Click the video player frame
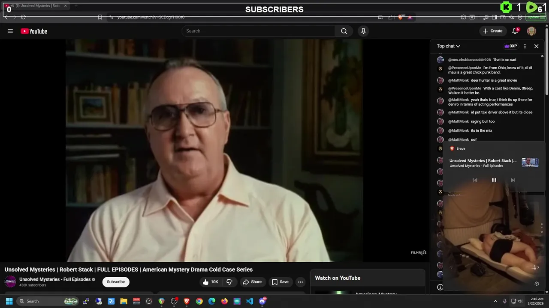549x308 pixels. (214, 151)
